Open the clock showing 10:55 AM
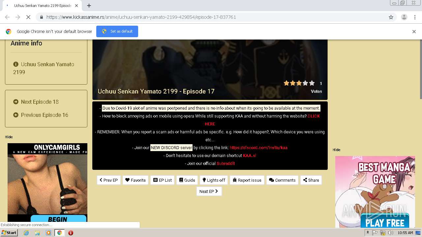422x237 pixels. pyautogui.click(x=405, y=233)
